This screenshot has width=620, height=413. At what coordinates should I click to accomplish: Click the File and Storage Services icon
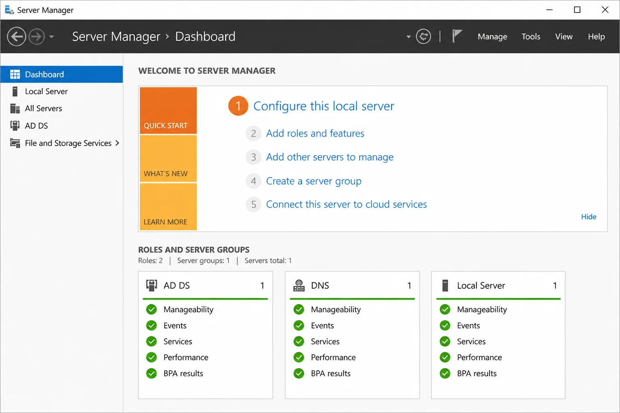point(15,143)
